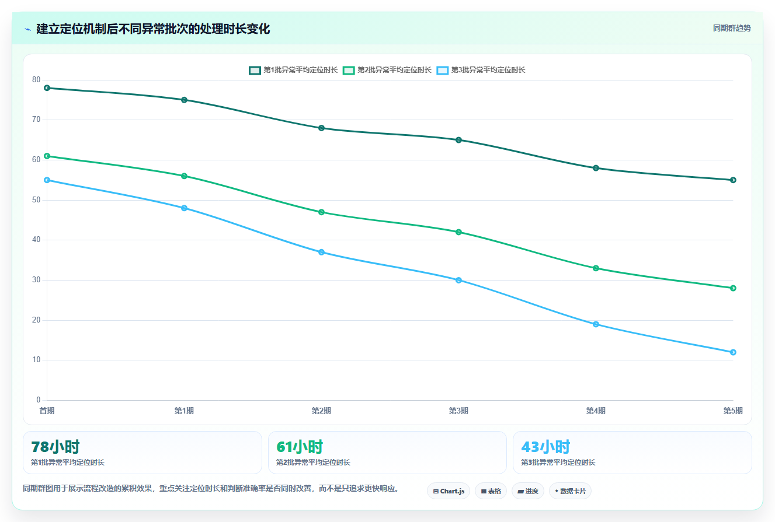
Task: Toggle the 第1批异常平均定位时长 legend entry
Action: (x=293, y=70)
